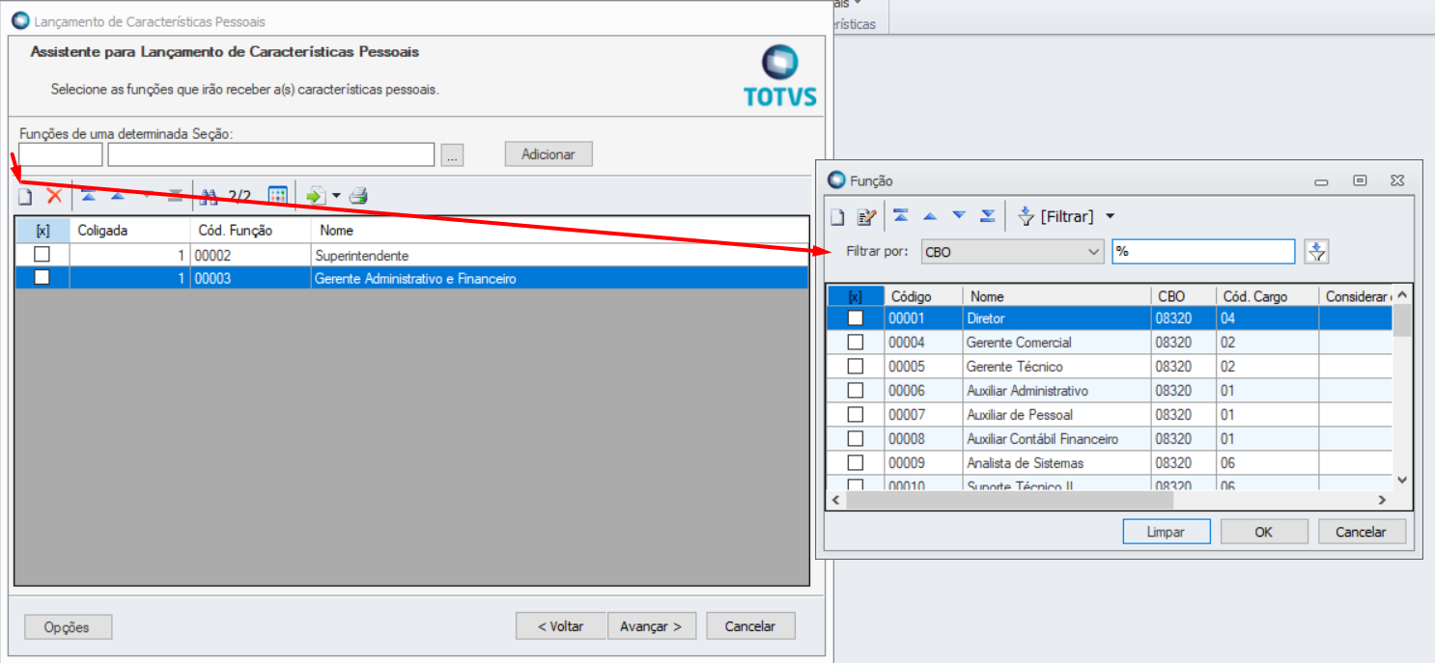This screenshot has width=1435, height=663.
Task: Click the Limpar button in the Função window
Action: (1167, 532)
